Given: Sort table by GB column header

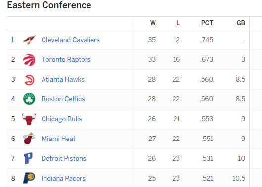Looking at the screenshot, I should (241, 23).
